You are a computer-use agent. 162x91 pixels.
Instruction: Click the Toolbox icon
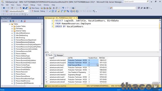coord(145,8)
